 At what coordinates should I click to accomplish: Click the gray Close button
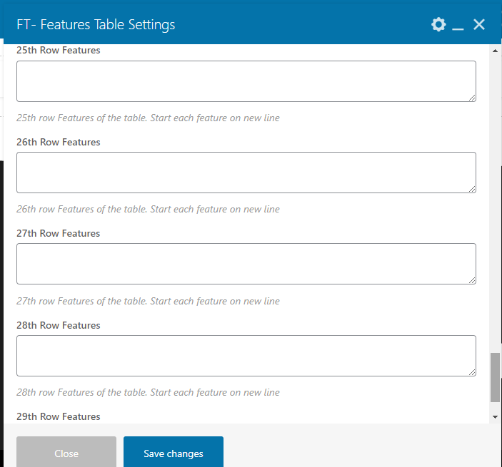66,452
